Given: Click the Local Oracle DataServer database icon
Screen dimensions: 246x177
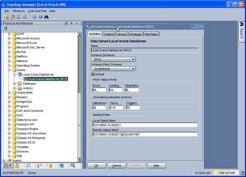Looking at the screenshot, I should tap(20, 74).
